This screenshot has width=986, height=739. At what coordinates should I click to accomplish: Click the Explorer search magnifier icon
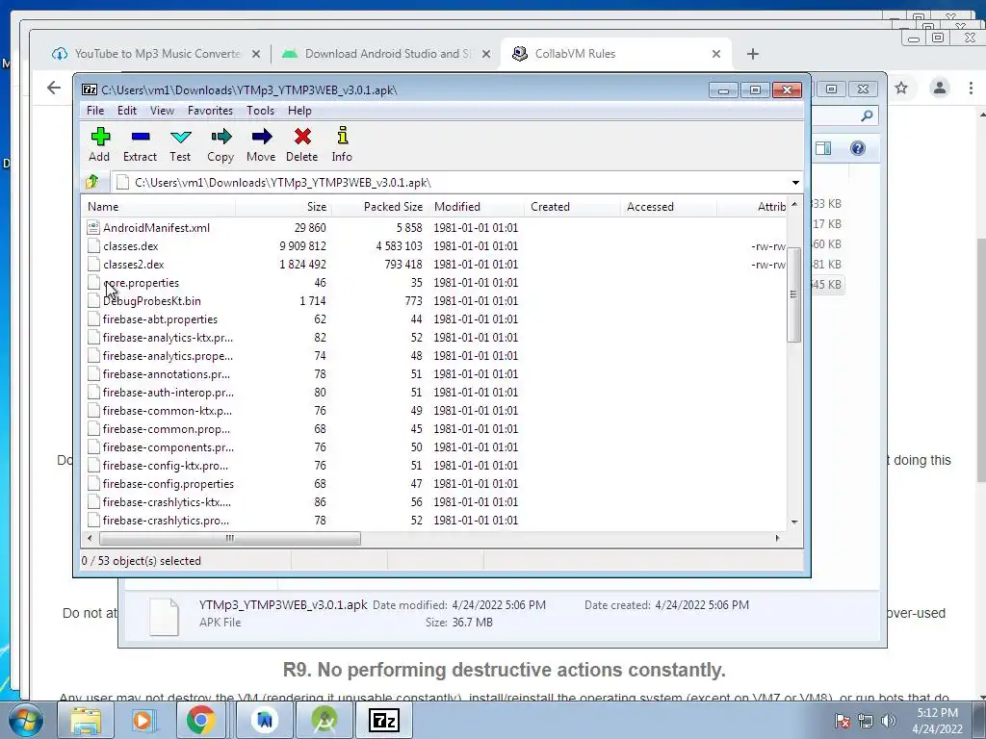[867, 115]
